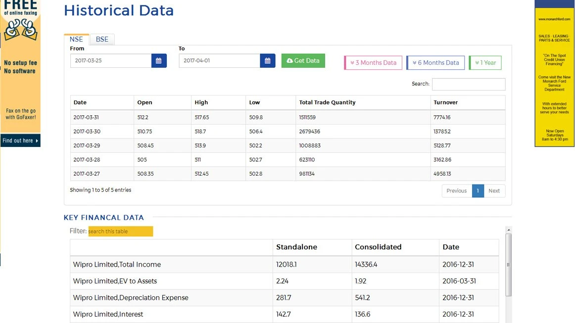Load 6 Months Data

[x=435, y=63]
